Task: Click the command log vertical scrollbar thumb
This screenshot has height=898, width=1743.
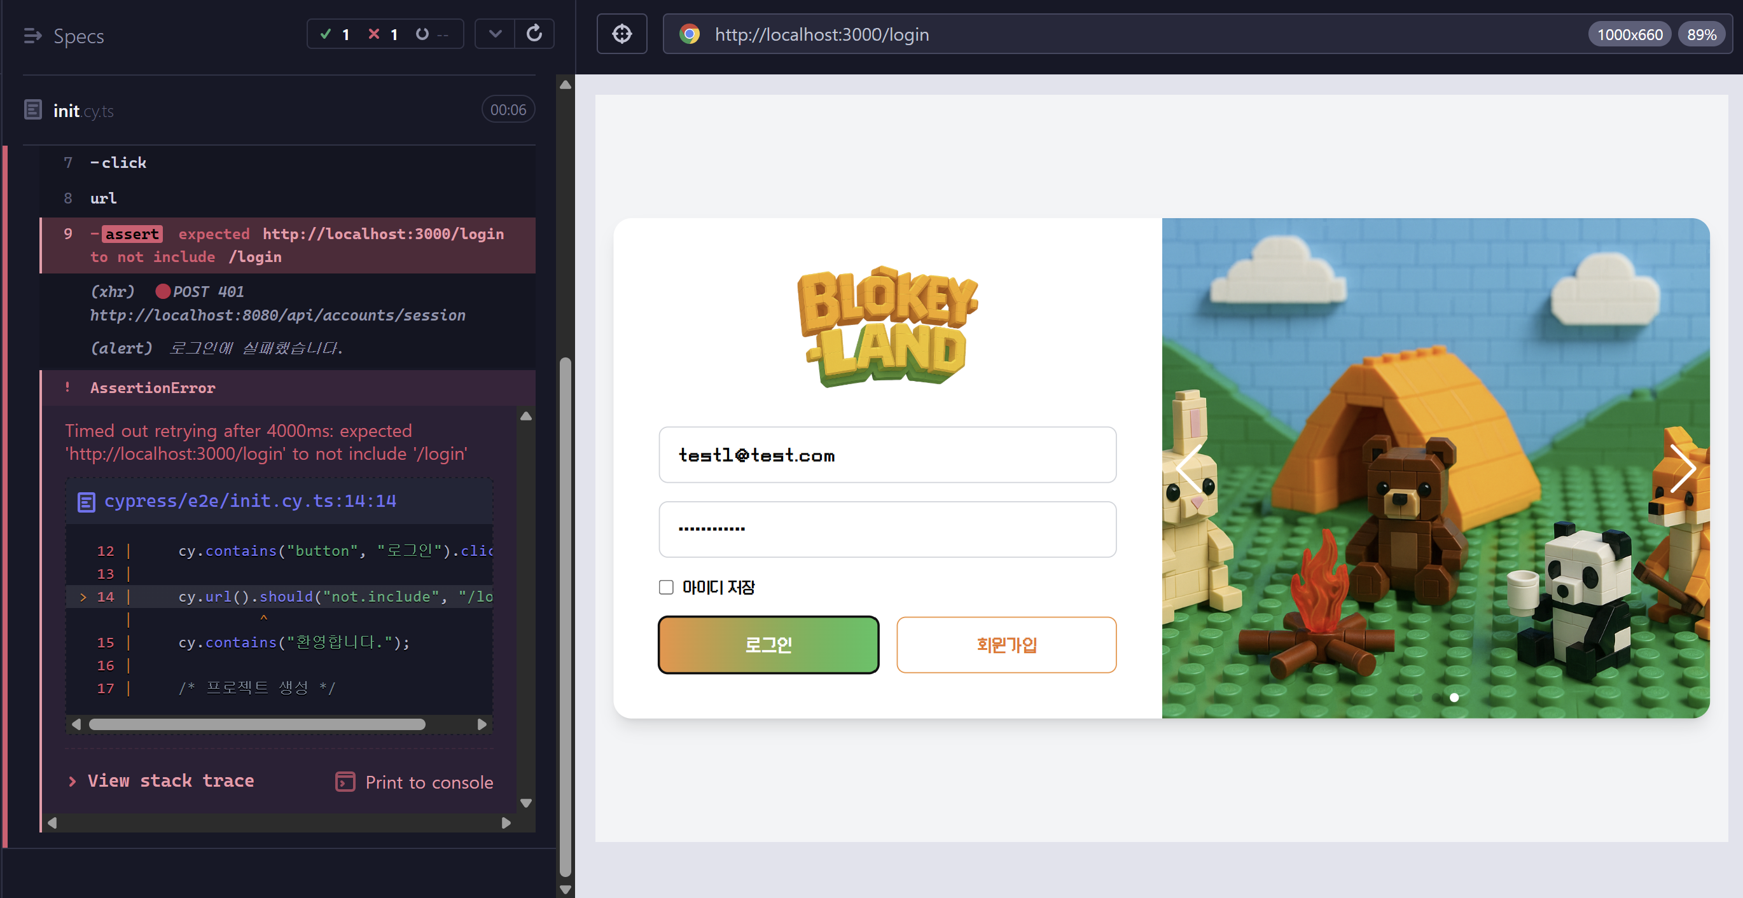Action: pos(566,617)
